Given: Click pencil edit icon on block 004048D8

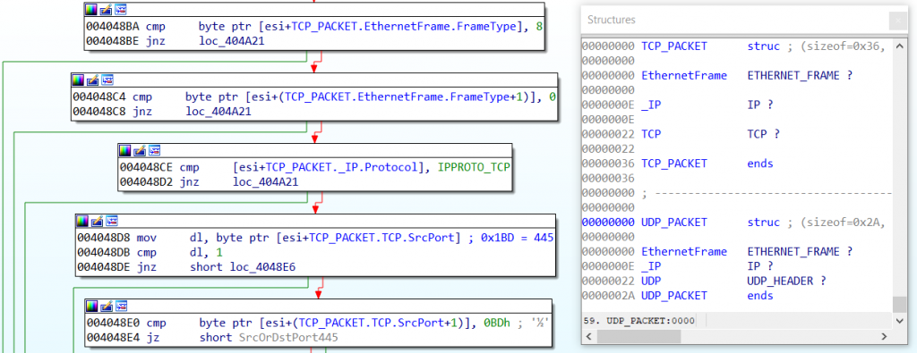Looking at the screenshot, I should coord(97,221).
